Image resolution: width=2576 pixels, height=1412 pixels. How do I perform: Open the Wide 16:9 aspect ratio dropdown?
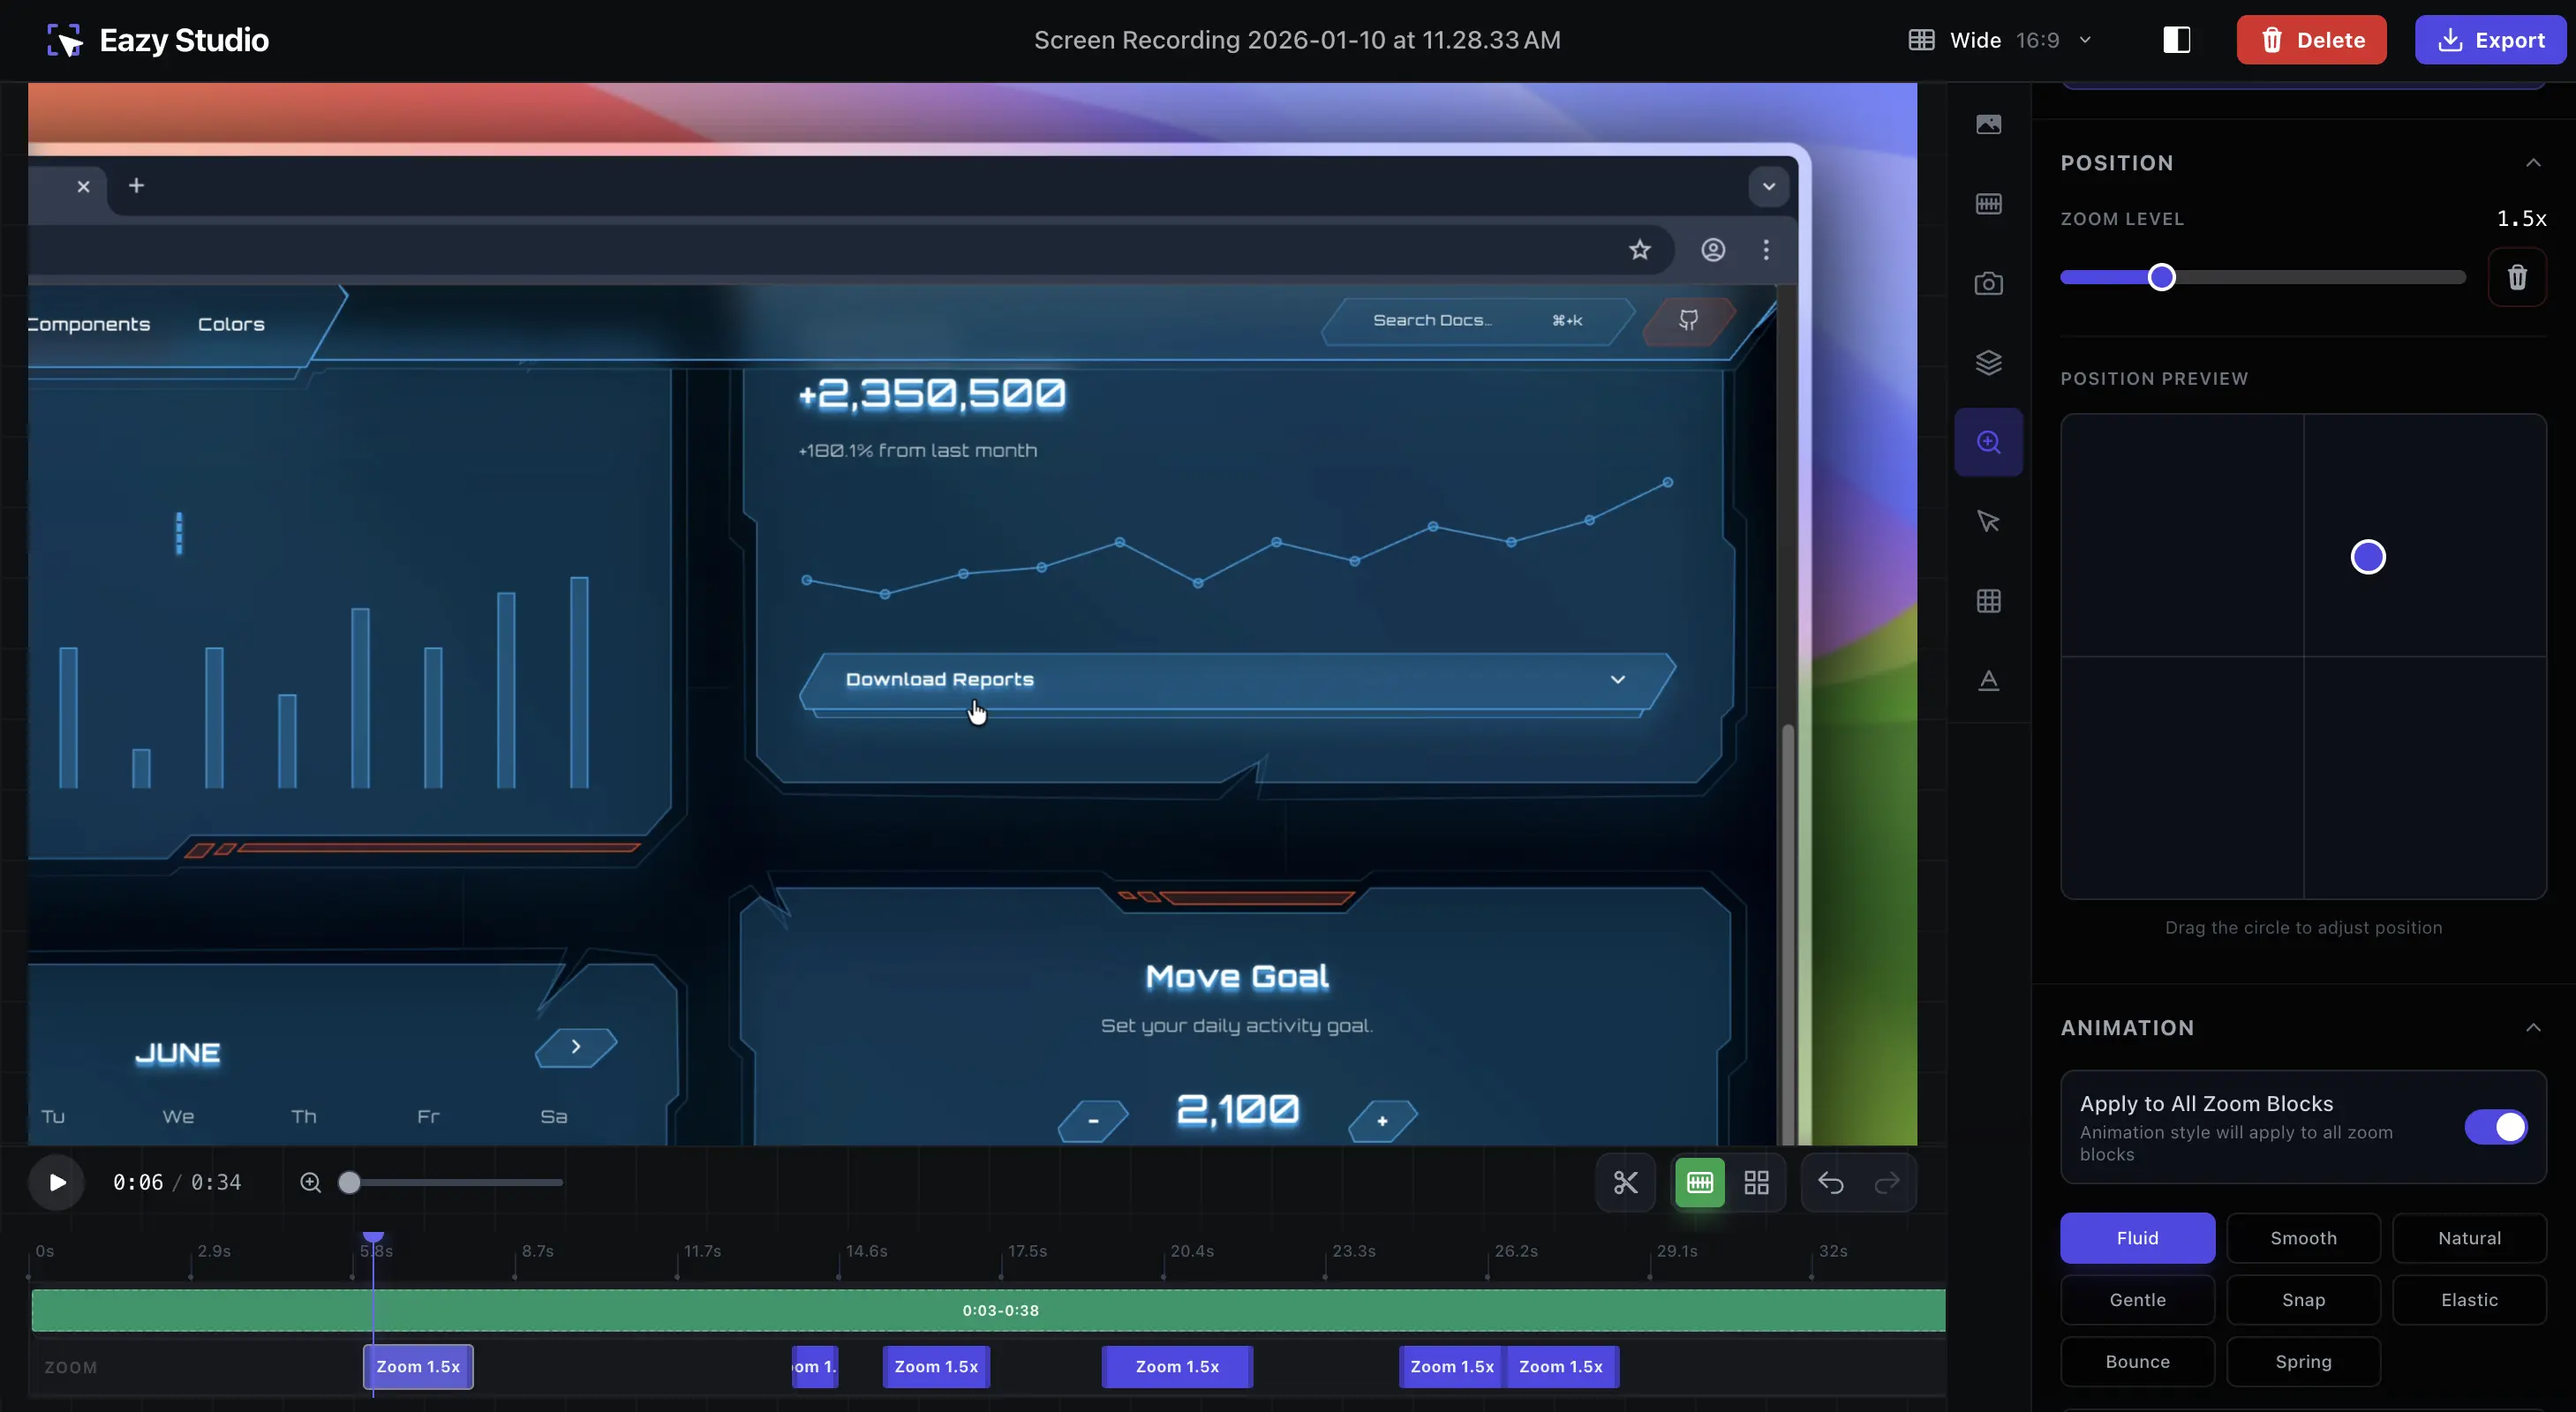(x=2000, y=40)
